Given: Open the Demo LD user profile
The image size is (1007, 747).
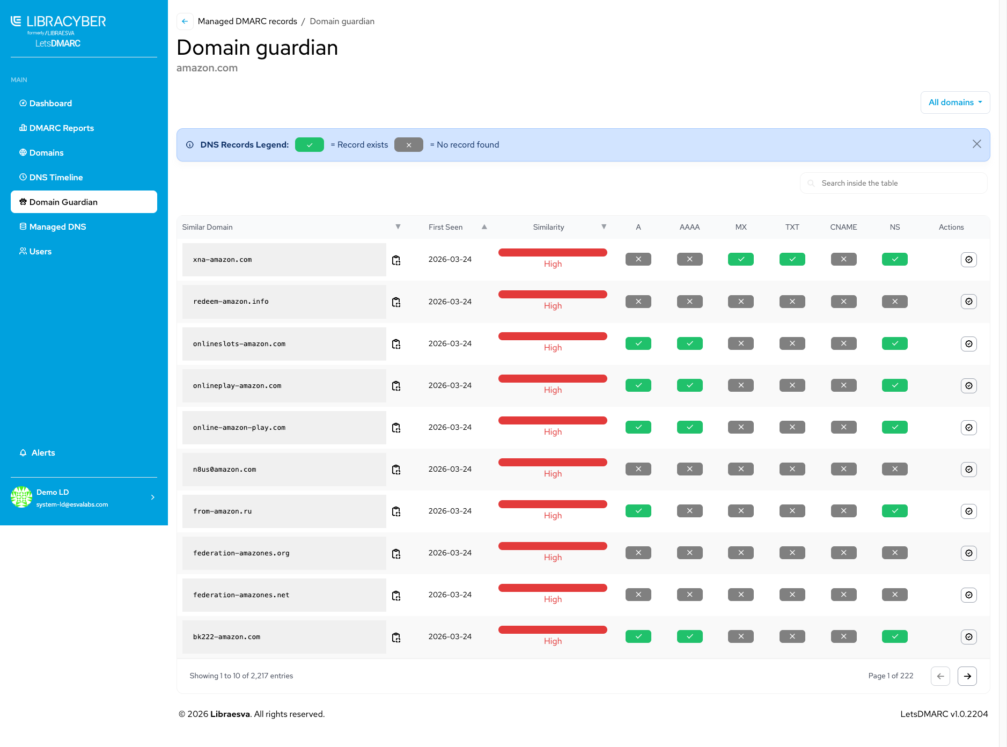Looking at the screenshot, I should [x=84, y=497].
